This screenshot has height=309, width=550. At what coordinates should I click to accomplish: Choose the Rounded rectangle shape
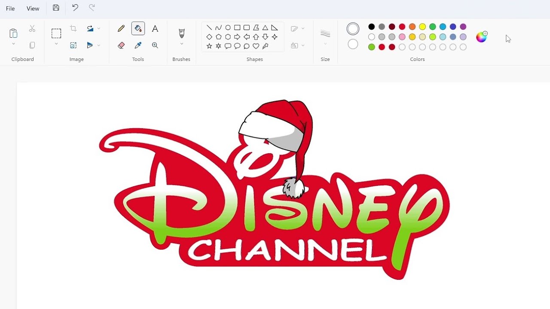[x=247, y=27]
